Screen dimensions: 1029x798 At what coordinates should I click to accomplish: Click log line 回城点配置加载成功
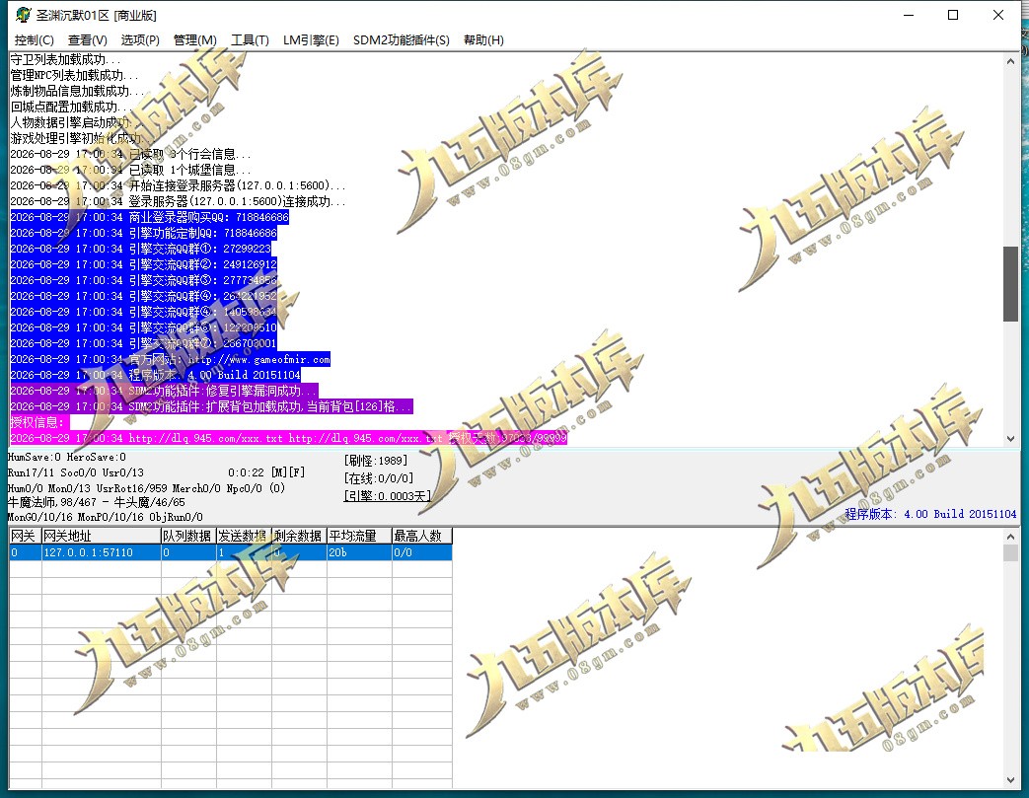pyautogui.click(x=71, y=107)
